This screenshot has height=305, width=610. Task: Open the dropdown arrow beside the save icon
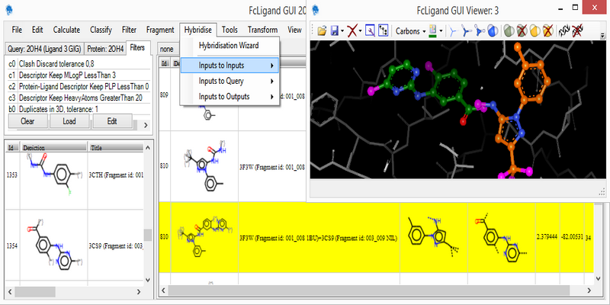point(342,31)
